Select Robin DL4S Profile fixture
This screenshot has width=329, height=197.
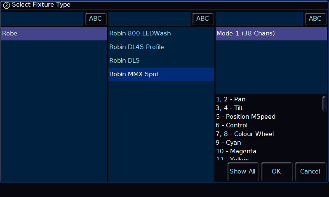coord(161,47)
